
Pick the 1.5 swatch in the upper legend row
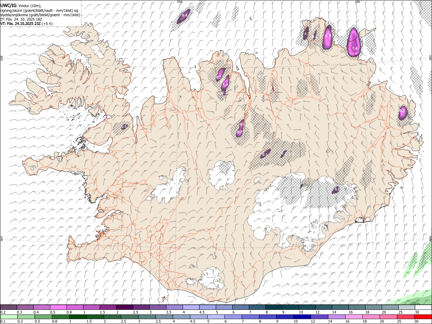point(108,307)
